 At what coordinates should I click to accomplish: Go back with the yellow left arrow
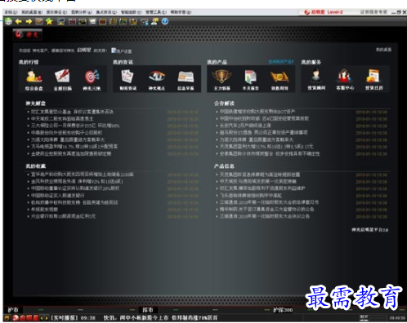coord(19,21)
